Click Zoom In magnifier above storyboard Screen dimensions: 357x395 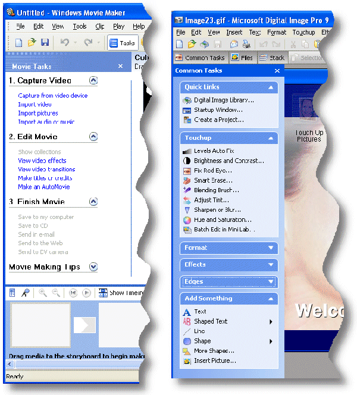click(x=43, y=293)
